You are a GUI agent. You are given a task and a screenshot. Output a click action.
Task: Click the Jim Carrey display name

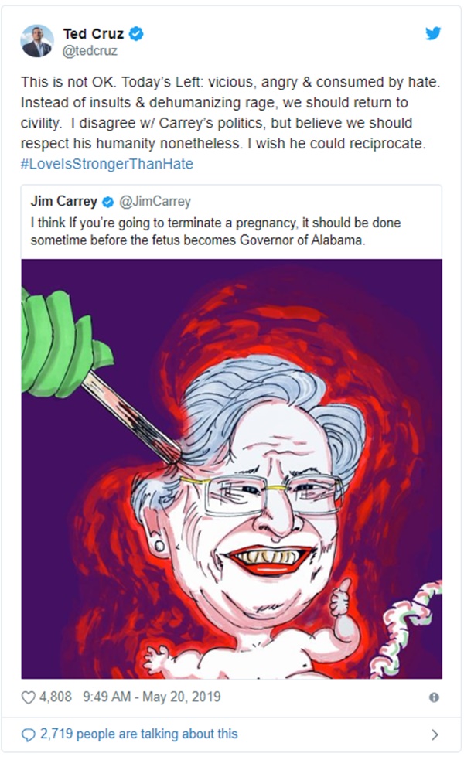64,203
